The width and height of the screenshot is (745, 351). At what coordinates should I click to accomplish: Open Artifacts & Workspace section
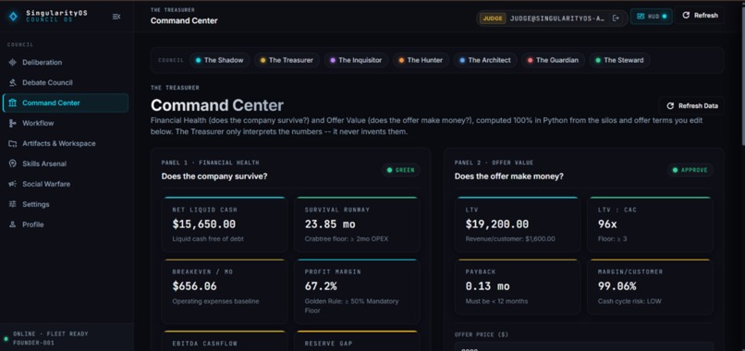click(66, 143)
